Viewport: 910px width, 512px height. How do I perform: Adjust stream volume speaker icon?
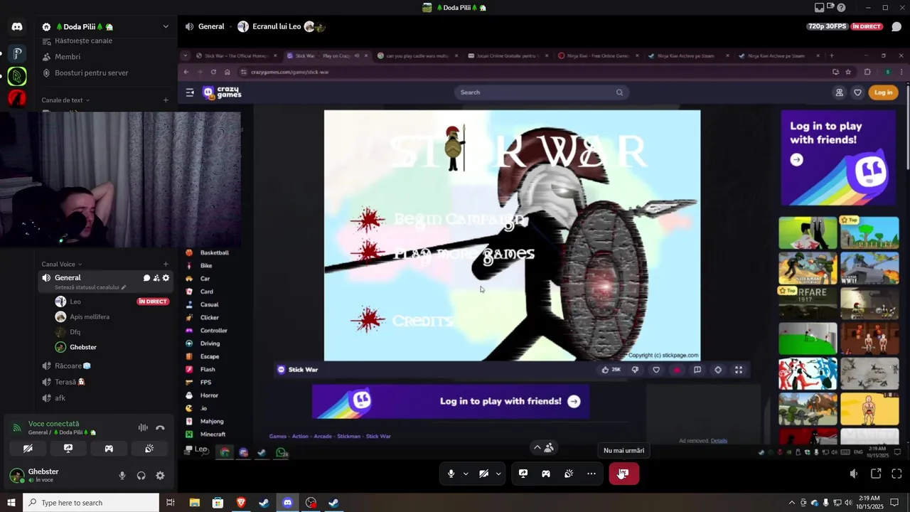tap(854, 474)
